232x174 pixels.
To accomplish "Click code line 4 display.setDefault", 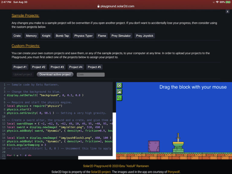I will pos(45,95).
